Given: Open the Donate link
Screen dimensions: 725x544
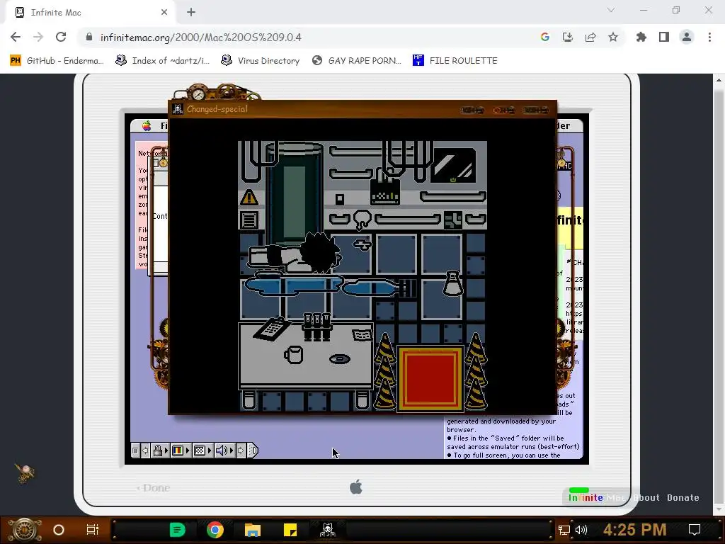Looking at the screenshot, I should coord(683,498).
